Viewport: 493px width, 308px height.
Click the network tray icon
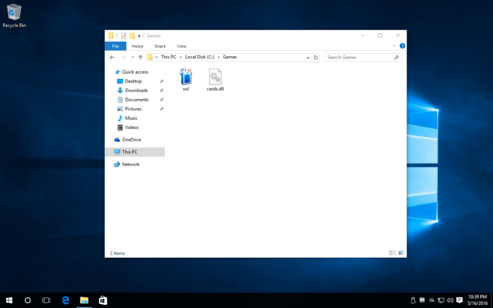coord(441,301)
